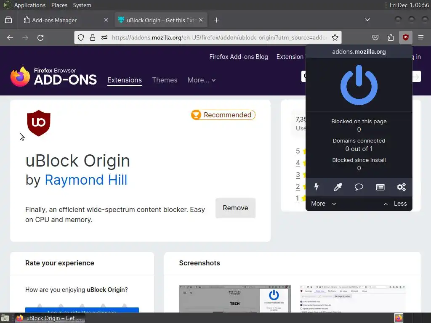Open the Business Insider screenshot thumbnail
This screenshot has width=431, height=323.
[x=235, y=299]
